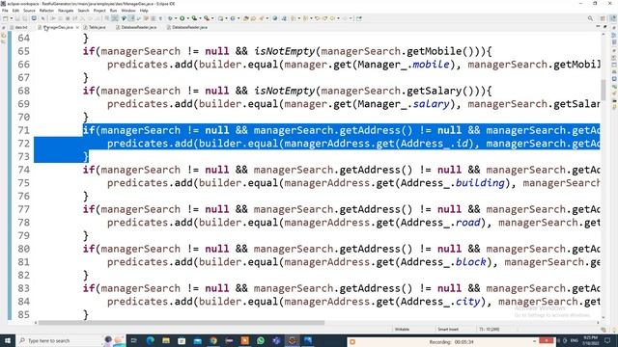Image resolution: width=618 pixels, height=347 pixels.
Task: Click the green Run toolbar icon
Action: pyautogui.click(x=183, y=18)
